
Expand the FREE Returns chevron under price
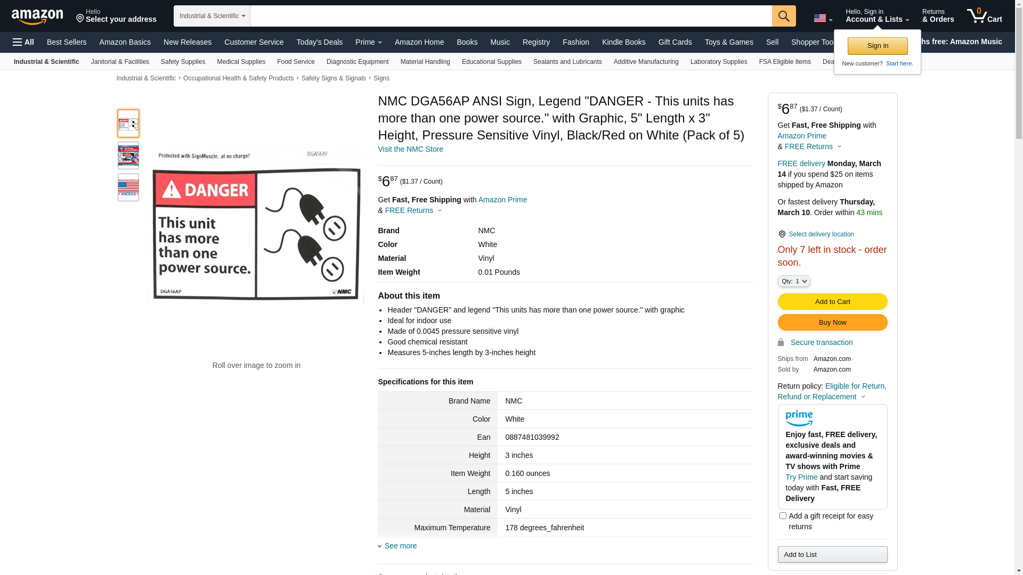(x=440, y=210)
